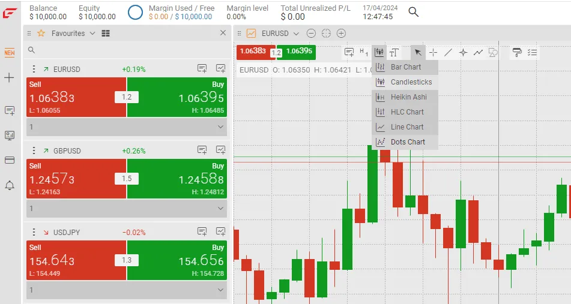Image resolution: width=571 pixels, height=304 pixels.
Task: Open new order icon for GBPUSD
Action: (x=202, y=150)
